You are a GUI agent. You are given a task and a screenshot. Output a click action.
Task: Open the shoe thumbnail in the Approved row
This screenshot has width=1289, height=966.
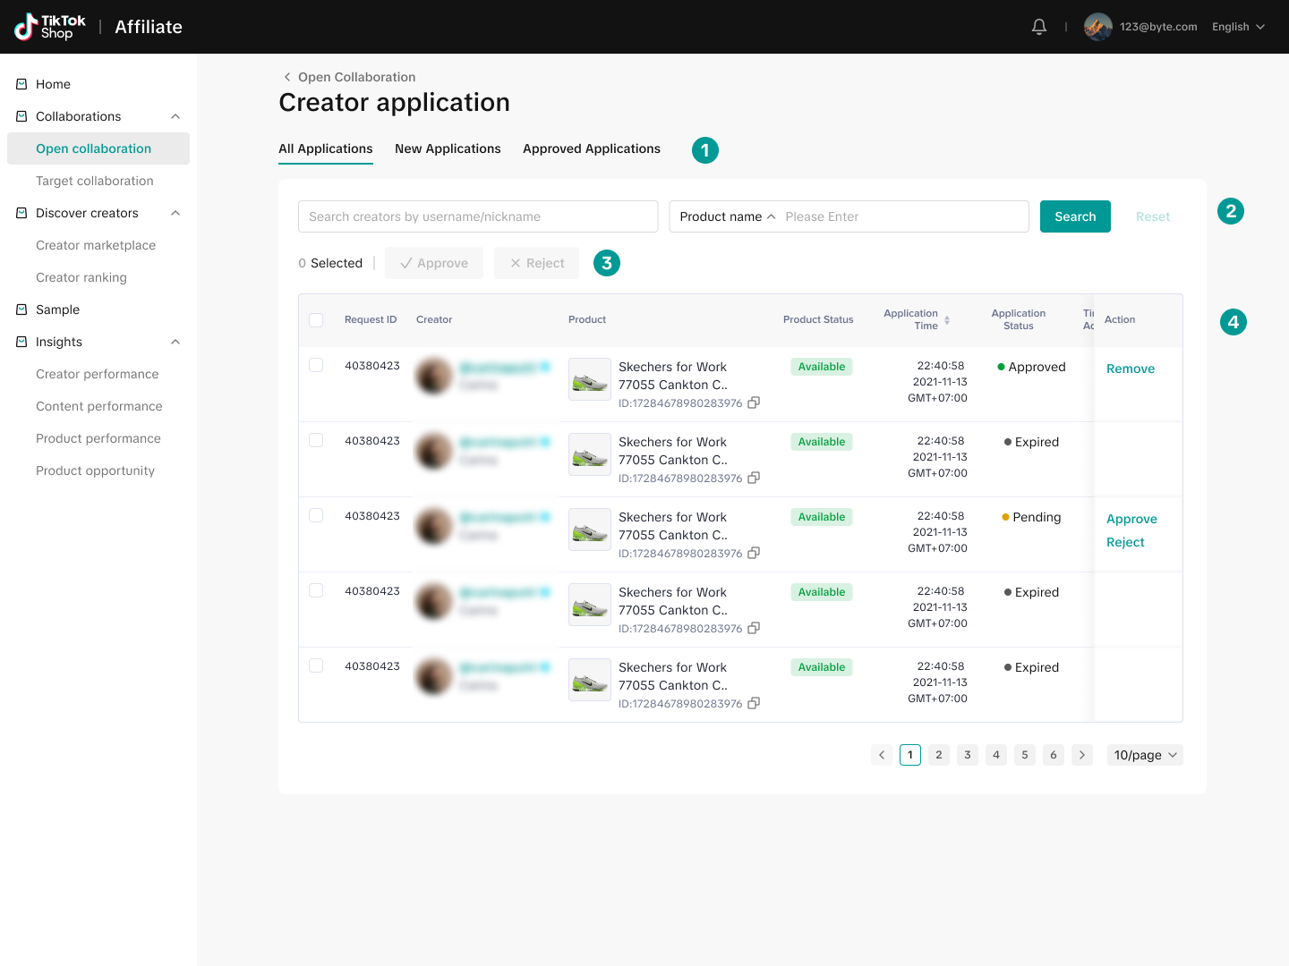(x=590, y=379)
